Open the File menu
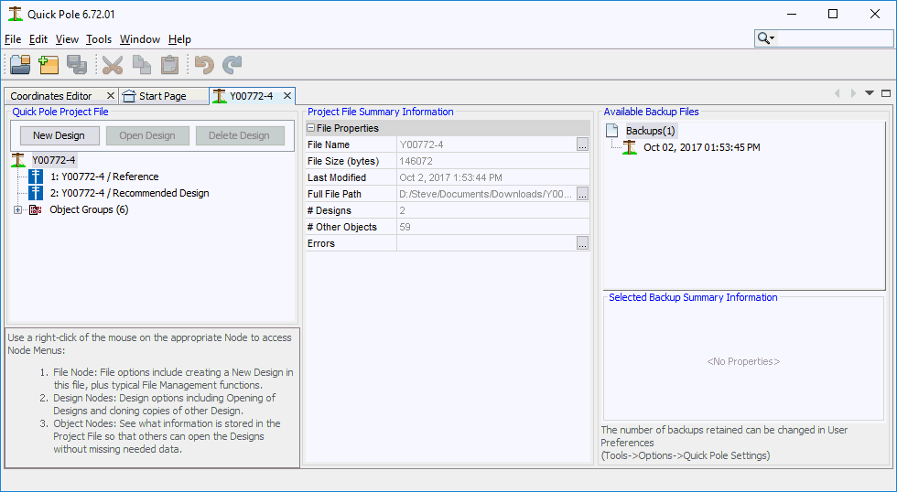Screen dimensions: 897x492 click(x=13, y=39)
